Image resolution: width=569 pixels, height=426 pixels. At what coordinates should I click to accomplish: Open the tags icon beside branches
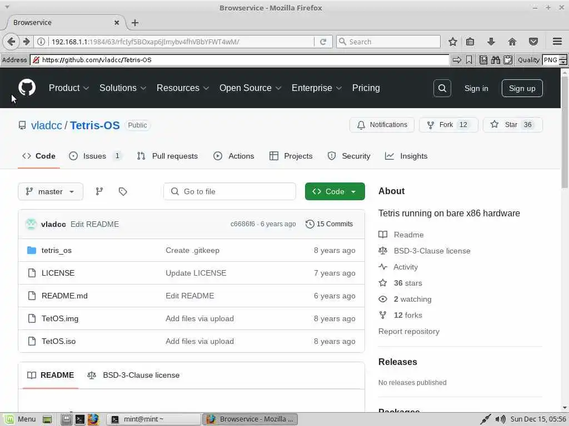pos(123,191)
